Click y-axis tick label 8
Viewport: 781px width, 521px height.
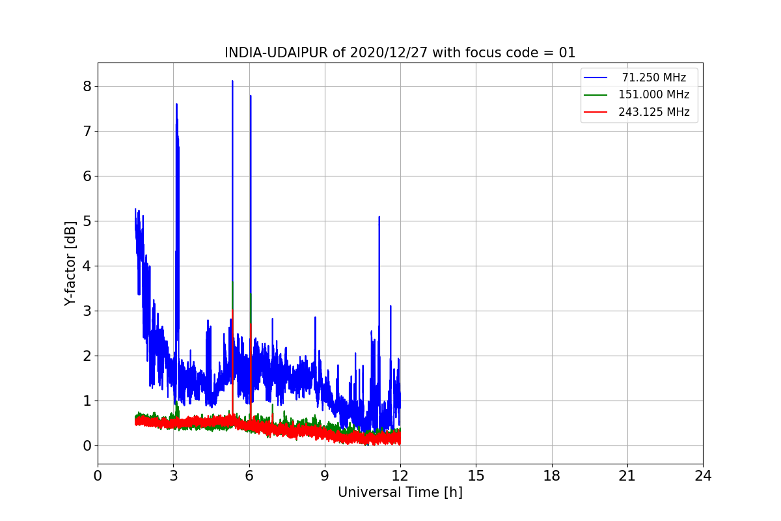click(87, 86)
